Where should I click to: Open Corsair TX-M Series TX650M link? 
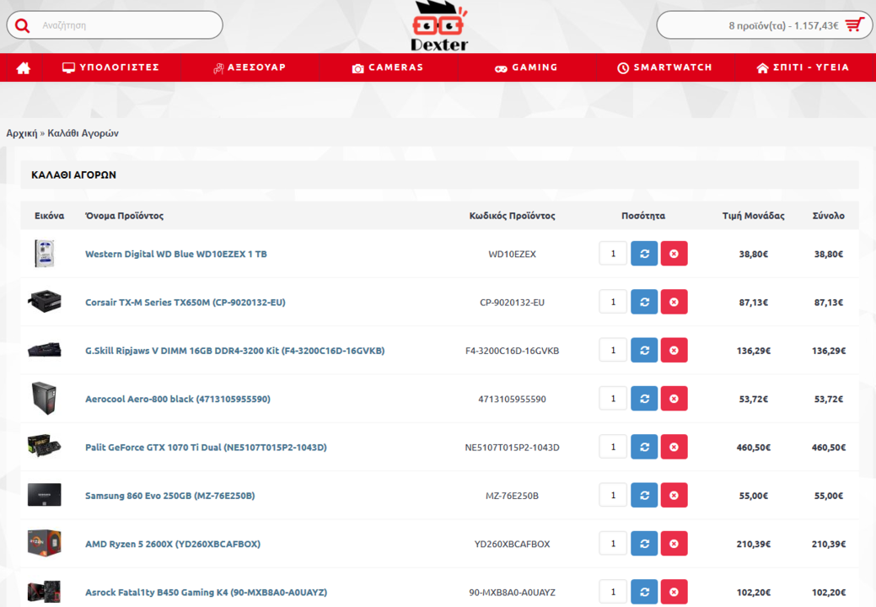click(x=185, y=302)
